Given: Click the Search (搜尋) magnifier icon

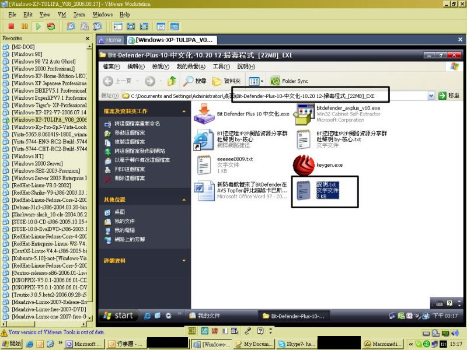Looking at the screenshot, I should (188, 81).
